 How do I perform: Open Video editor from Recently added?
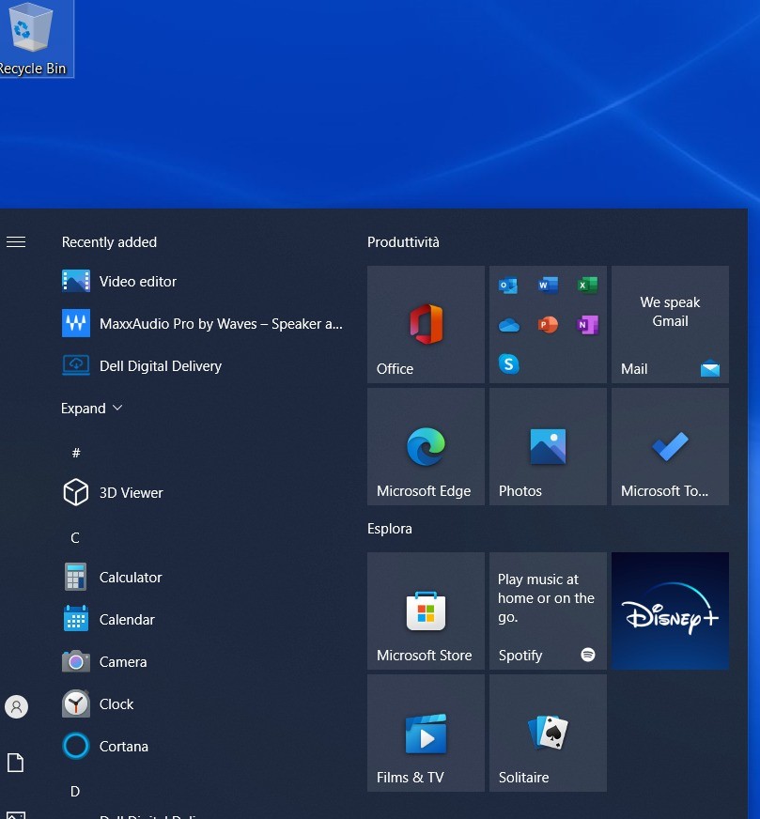tap(201, 282)
